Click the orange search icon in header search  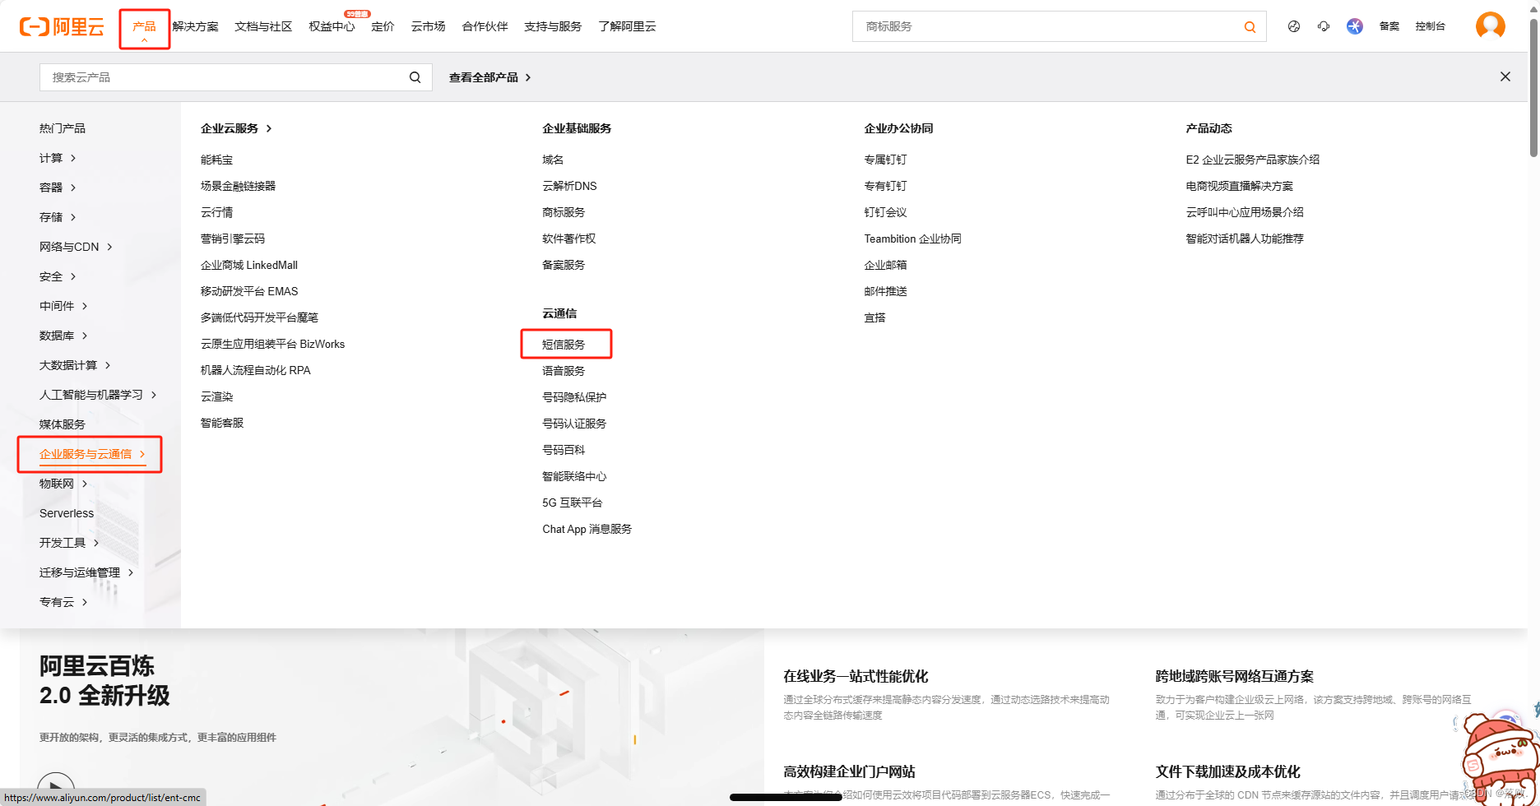click(x=1250, y=27)
